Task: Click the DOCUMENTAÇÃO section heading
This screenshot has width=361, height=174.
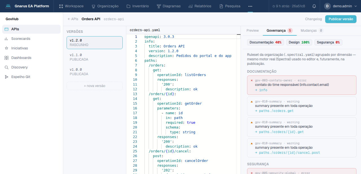Action: tap(262, 72)
